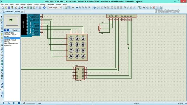
Task: Select the 2D circle graphics tool
Action: click(x=2, y=64)
